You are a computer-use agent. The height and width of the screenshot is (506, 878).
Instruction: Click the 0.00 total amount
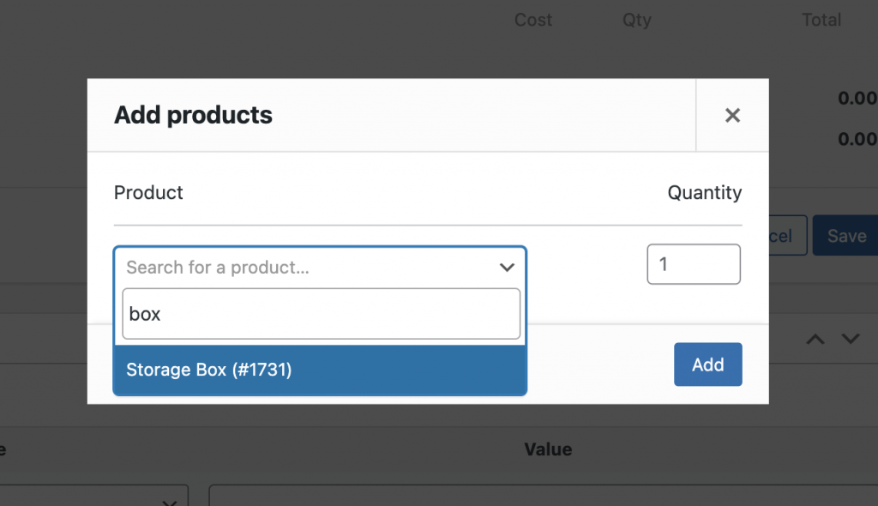857,99
